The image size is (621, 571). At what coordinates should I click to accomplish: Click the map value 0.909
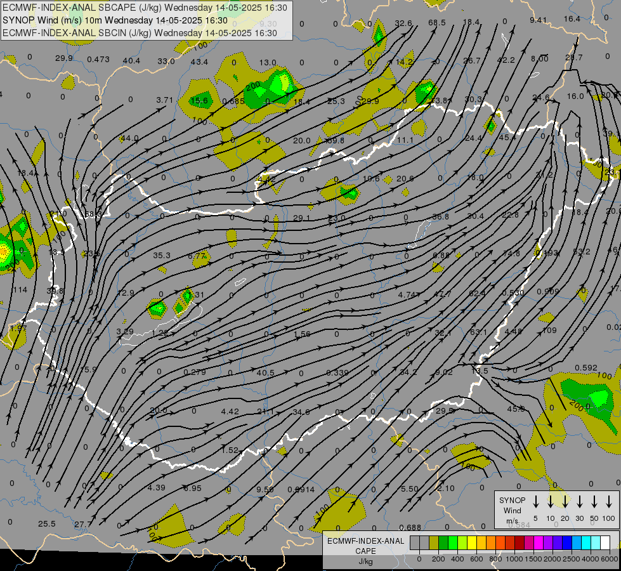click(548, 292)
